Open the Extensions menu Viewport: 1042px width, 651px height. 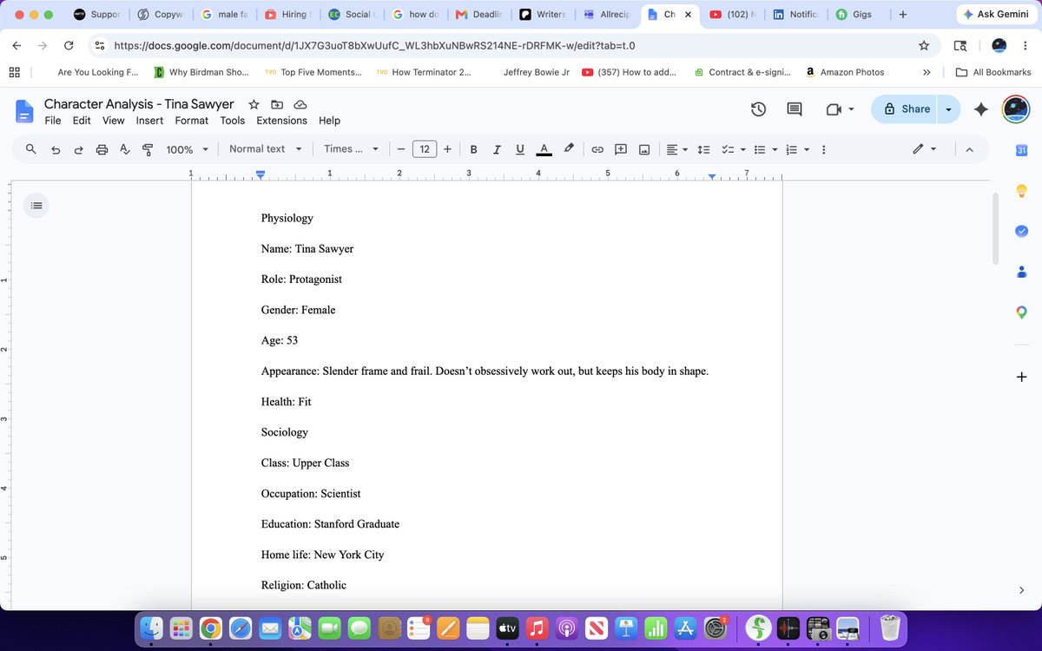click(282, 121)
